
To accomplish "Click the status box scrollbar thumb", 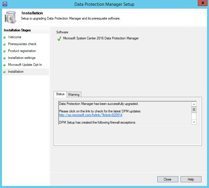I will pyautogui.click(x=194, y=110).
